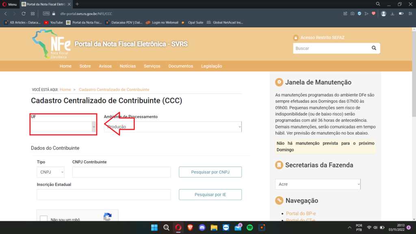Check the 'Não sou um robô' reCAPTCHA box
Screen dimensions: 416x234
click(44, 219)
